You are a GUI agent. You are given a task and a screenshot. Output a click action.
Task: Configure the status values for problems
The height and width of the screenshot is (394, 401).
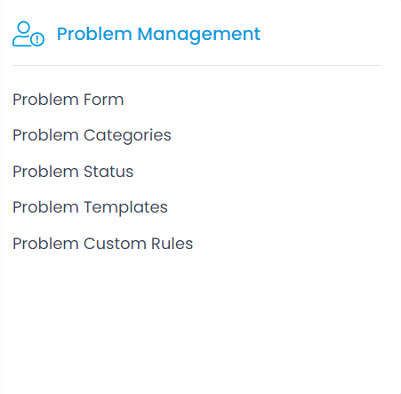(x=73, y=172)
